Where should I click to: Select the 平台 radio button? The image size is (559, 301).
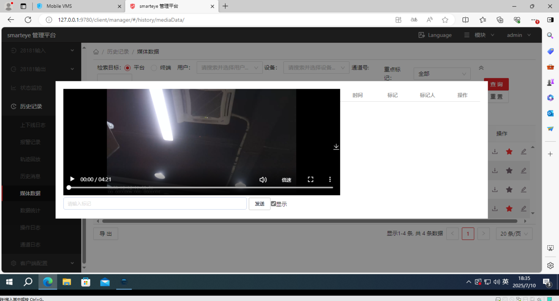click(128, 68)
